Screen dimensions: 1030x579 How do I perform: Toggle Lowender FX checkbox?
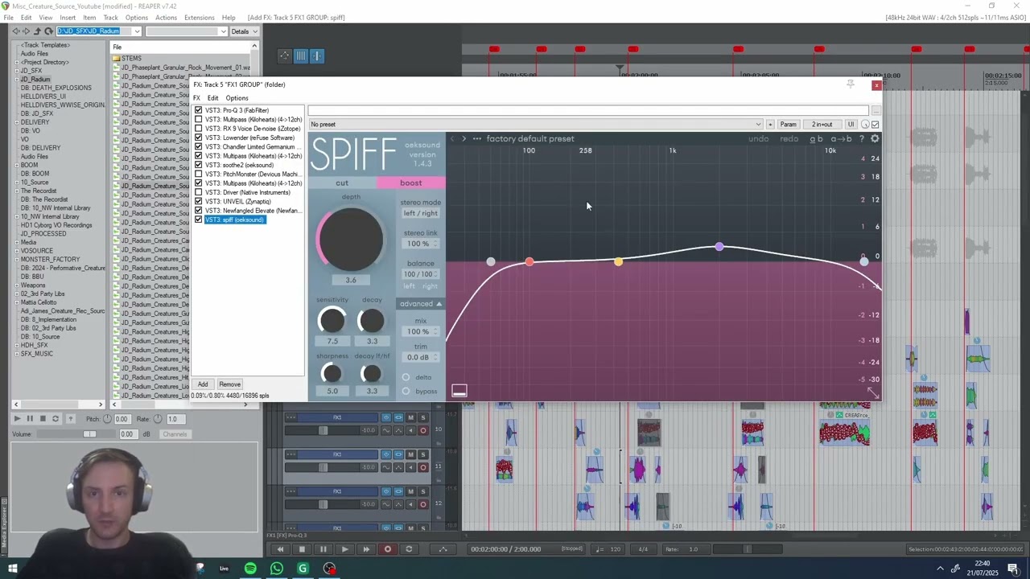[x=199, y=138]
